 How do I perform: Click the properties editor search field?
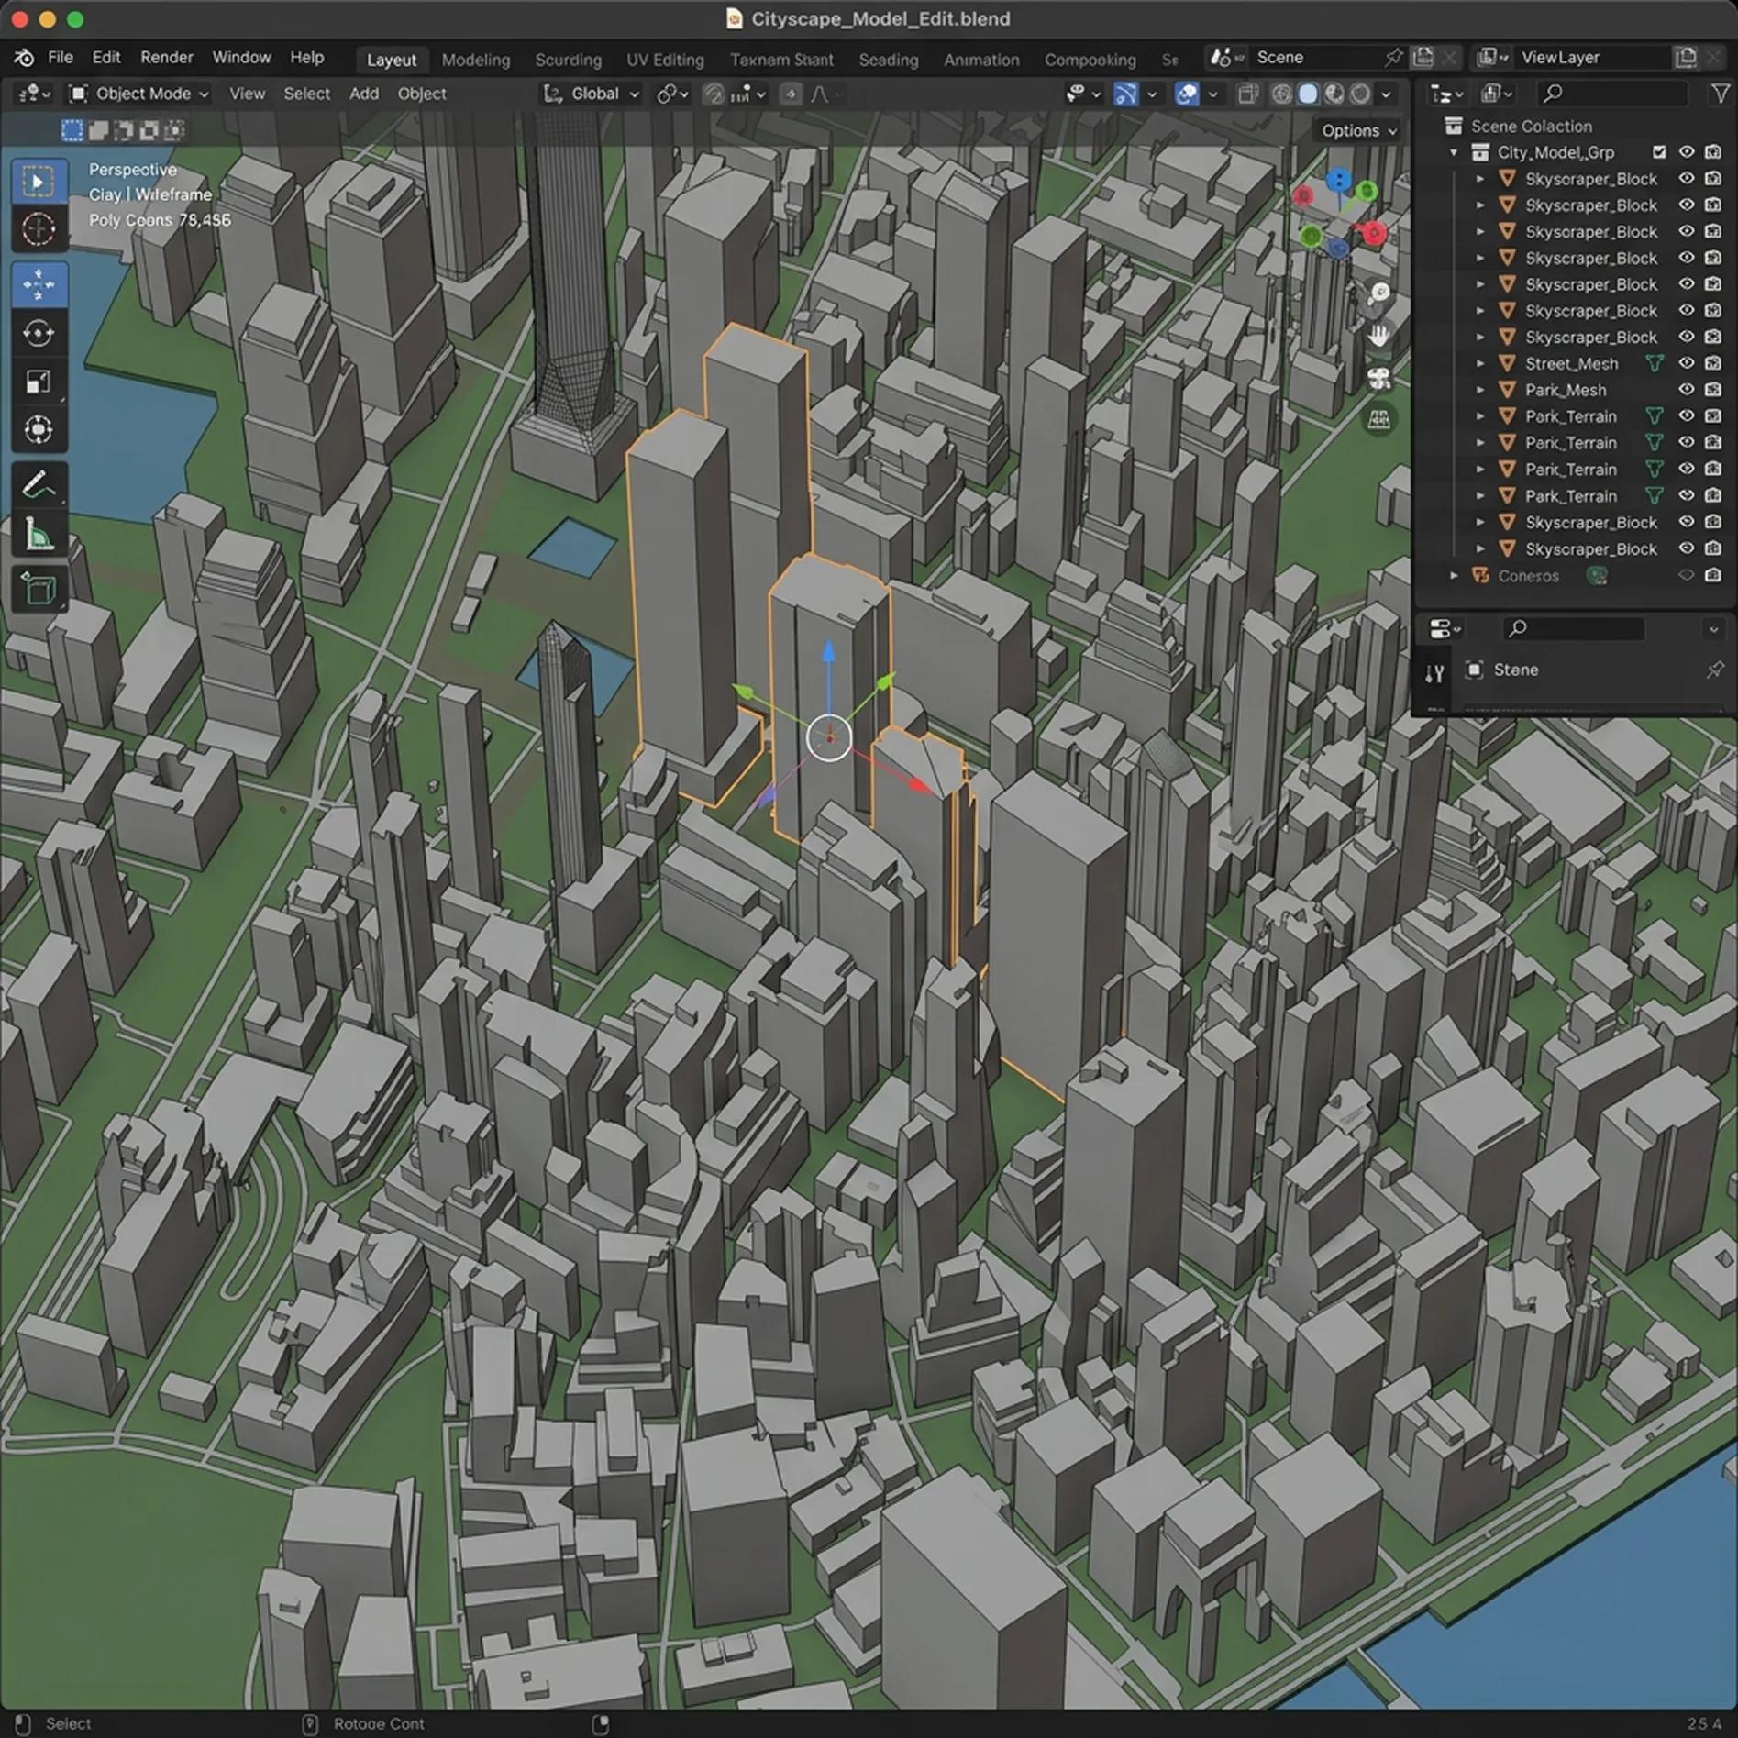pyautogui.click(x=1573, y=628)
